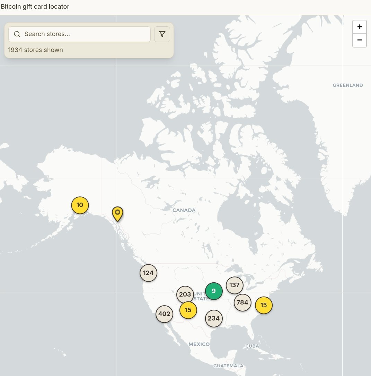Open the yellow 15 cluster beside 203
371x376 pixels.
(x=188, y=310)
